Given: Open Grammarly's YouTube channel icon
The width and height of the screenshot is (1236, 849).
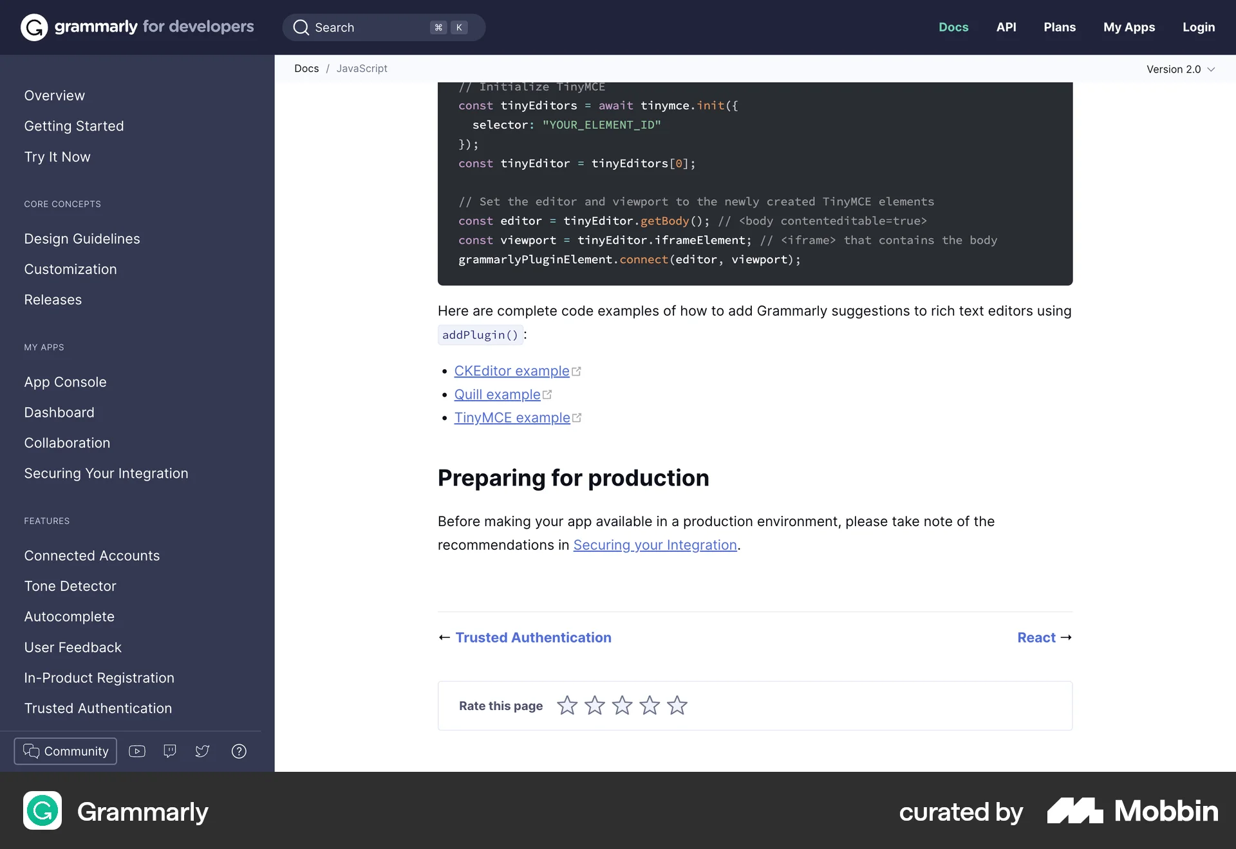Looking at the screenshot, I should click(136, 751).
